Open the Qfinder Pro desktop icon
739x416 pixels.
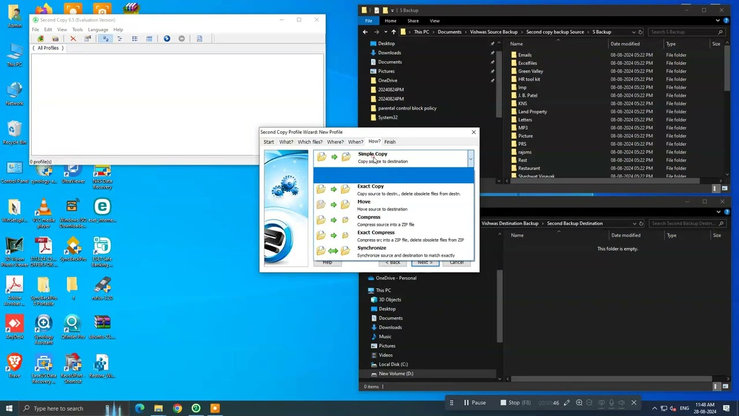click(x=73, y=326)
